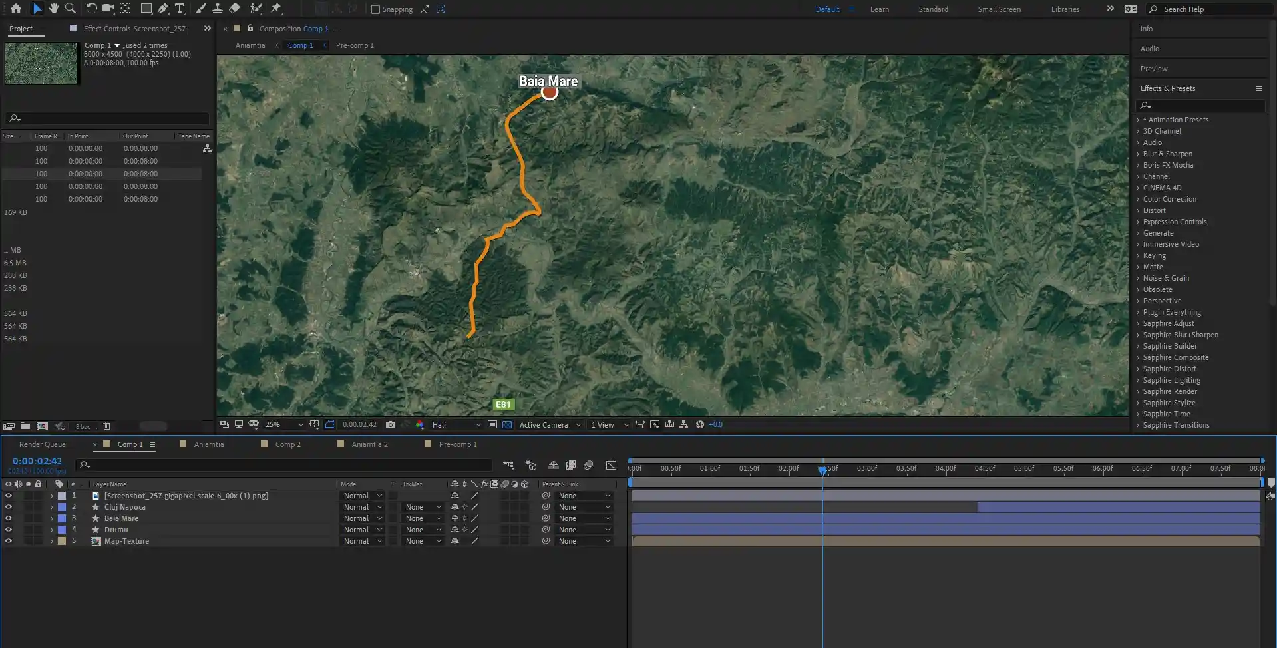Open the 25% magnification dropdown

tap(284, 424)
